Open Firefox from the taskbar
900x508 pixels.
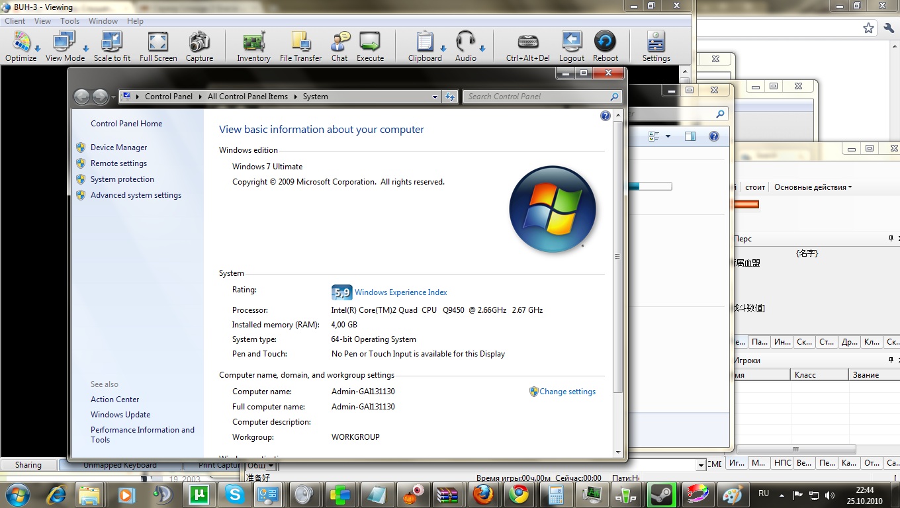click(x=483, y=494)
